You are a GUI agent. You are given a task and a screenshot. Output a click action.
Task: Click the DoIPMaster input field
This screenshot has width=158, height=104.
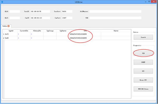tap(115, 12)
